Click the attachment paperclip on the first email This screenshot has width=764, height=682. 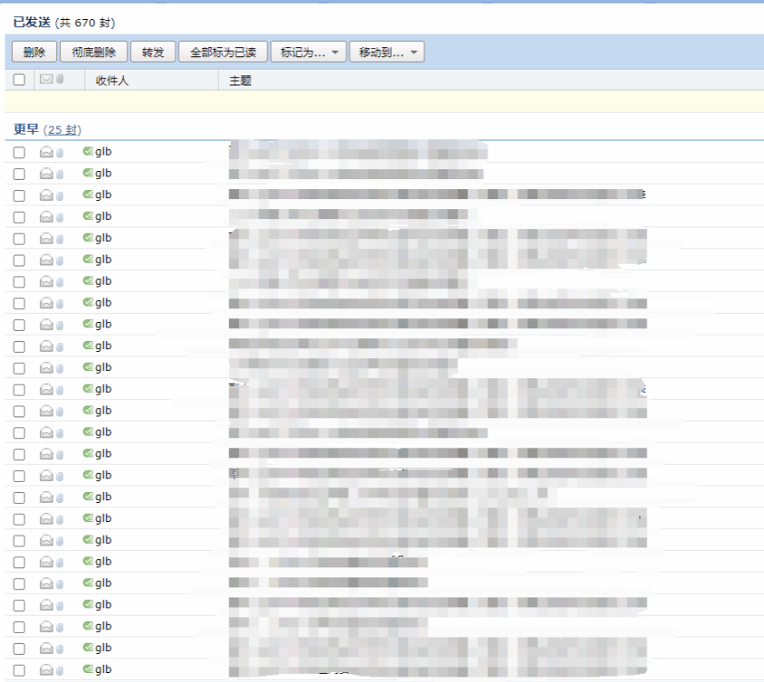click(60, 152)
